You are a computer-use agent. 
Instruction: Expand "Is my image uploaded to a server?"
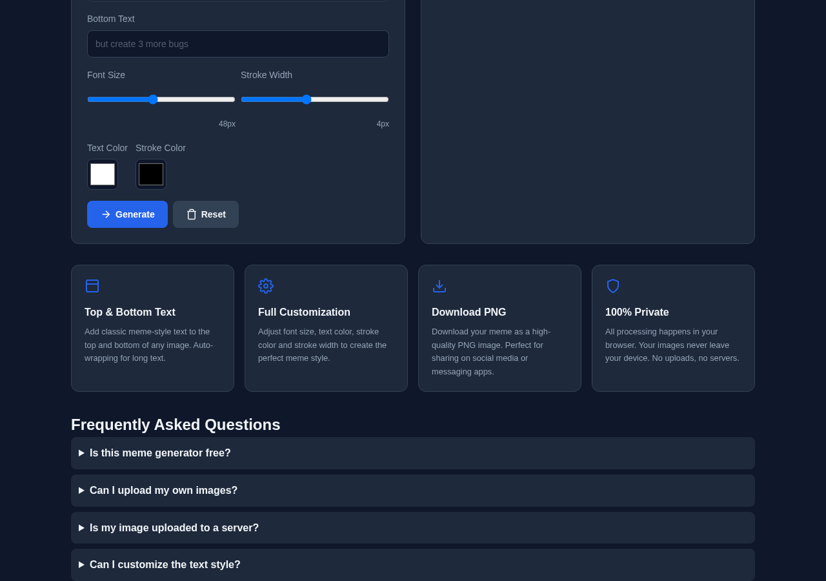click(413, 528)
